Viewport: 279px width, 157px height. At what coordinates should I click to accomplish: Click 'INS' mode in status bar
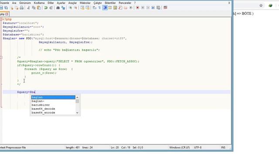(x=223, y=147)
